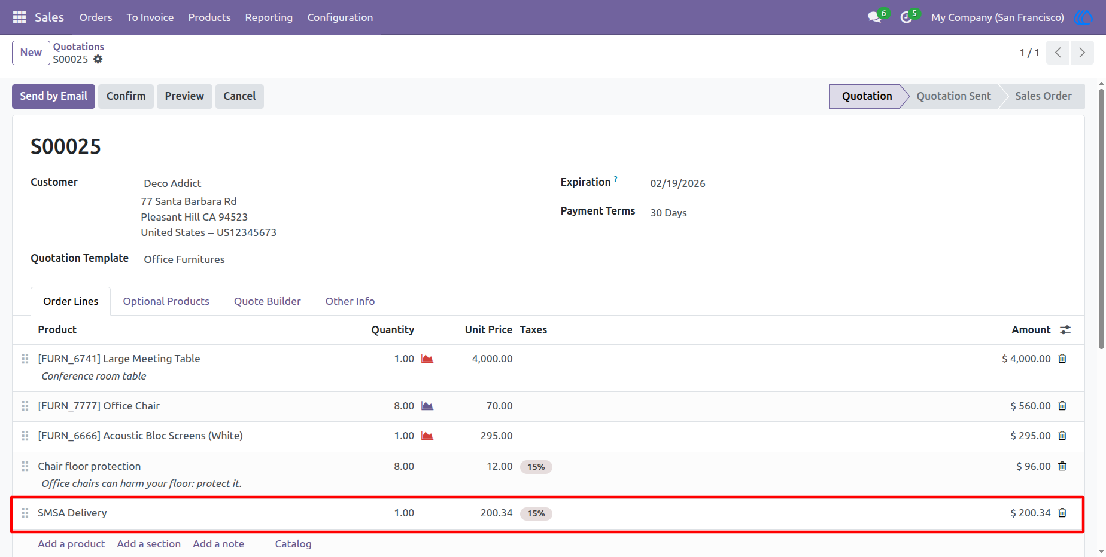
Task: Open the messages chat icon with badge 6
Action: 876,17
